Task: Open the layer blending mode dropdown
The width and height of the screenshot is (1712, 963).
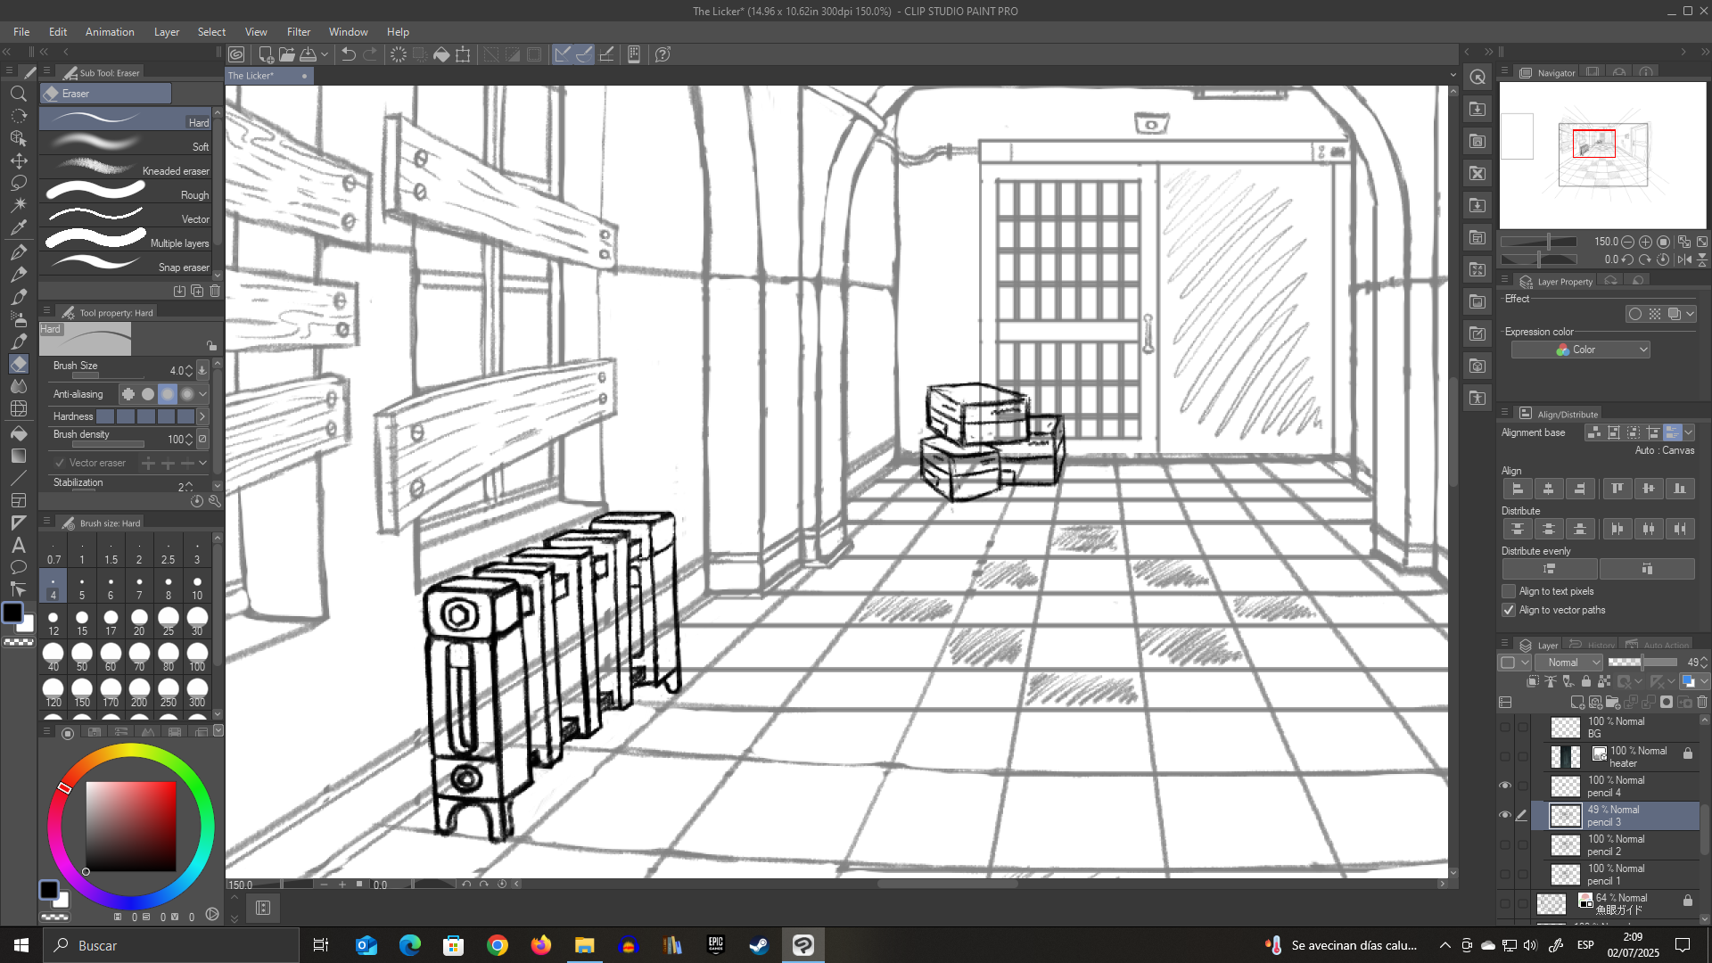Action: [x=1569, y=663]
